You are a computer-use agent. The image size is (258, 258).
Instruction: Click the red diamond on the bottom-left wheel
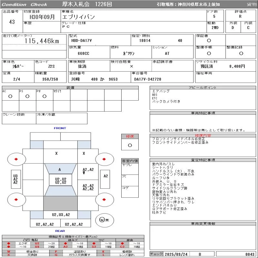coord(16,200)
